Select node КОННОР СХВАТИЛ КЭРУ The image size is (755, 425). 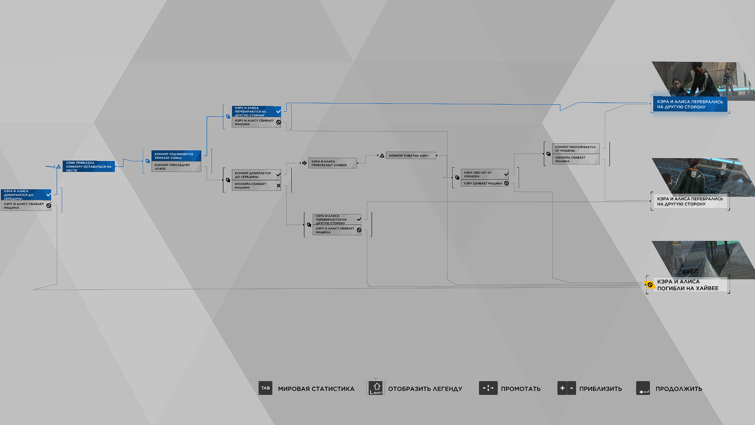click(411, 155)
